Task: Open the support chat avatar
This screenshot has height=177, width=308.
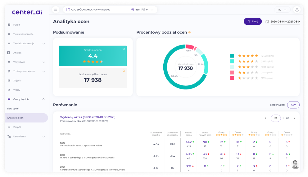Action: [295, 164]
